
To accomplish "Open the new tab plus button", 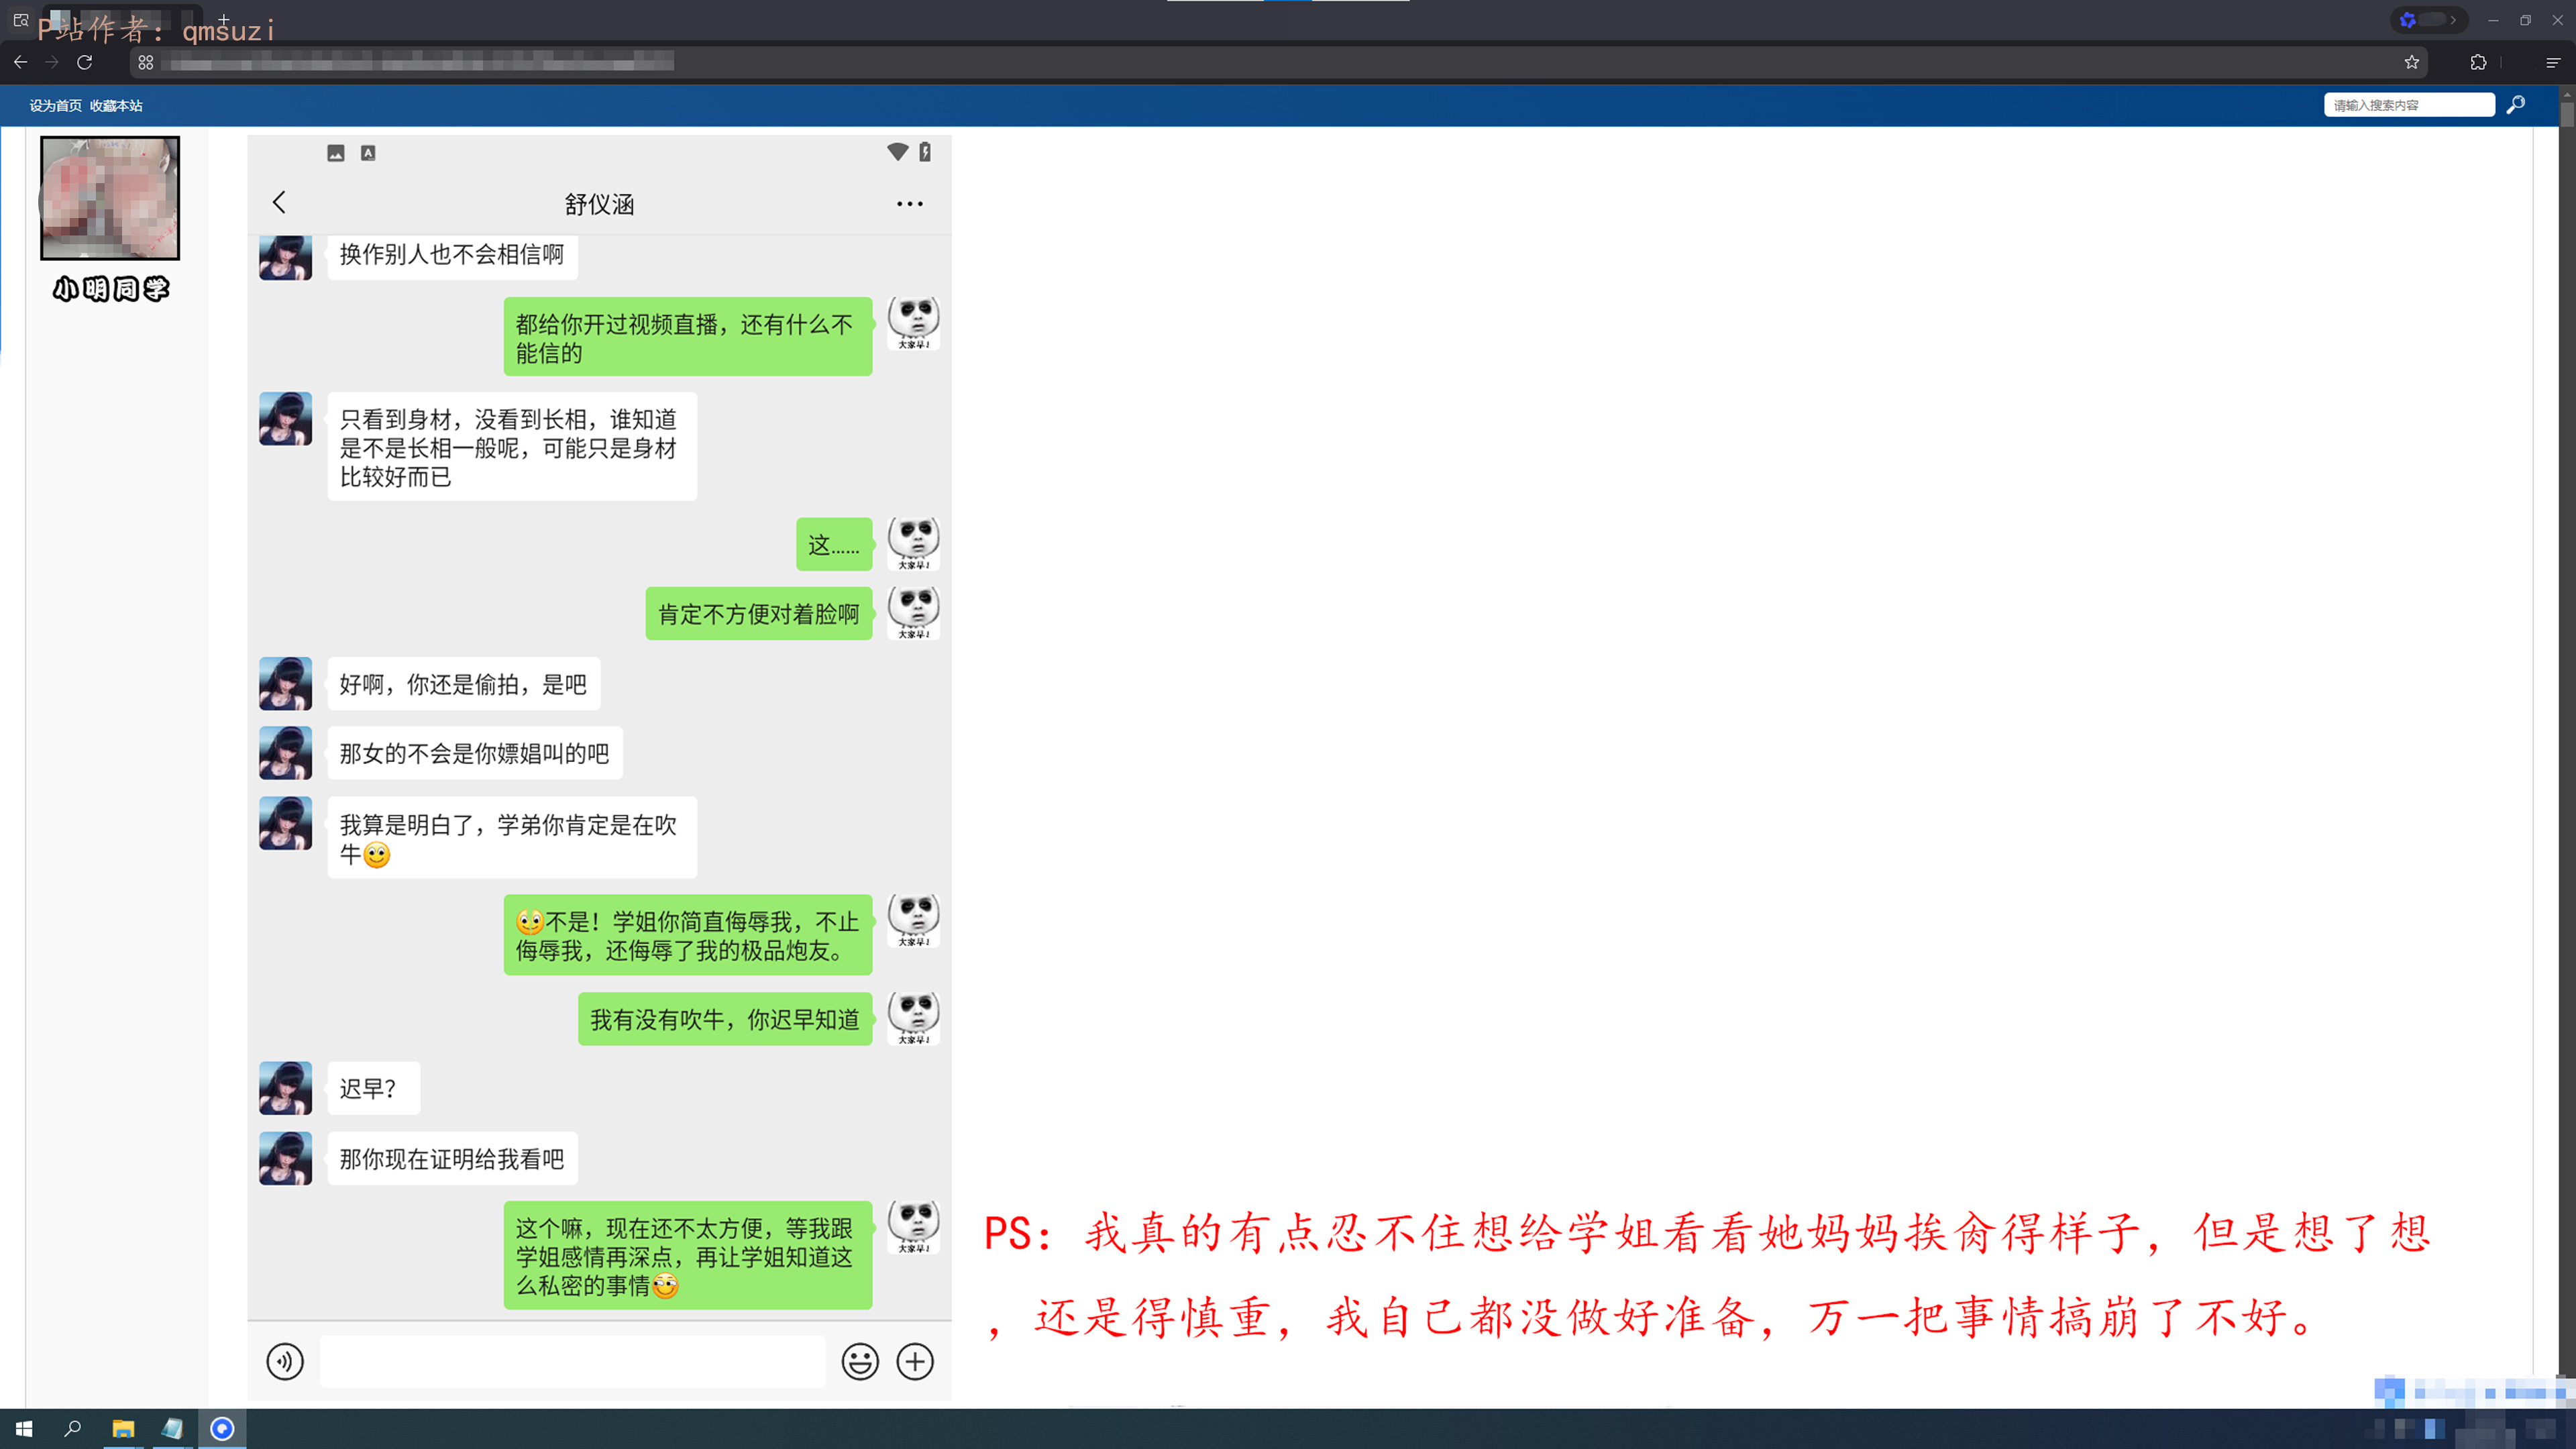I will 224,19.
